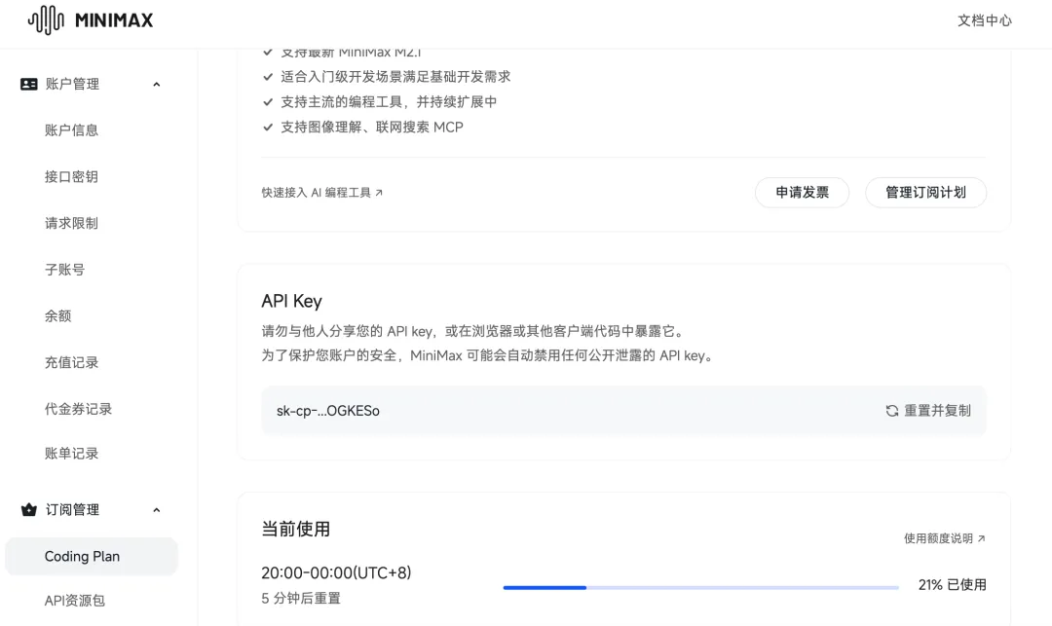
Task: Click the refresh icon beside 重置并复制
Action: pos(891,411)
